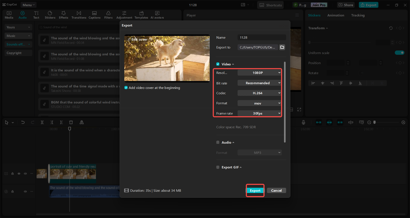Open the Bit rate dropdown showing Recommended
This screenshot has height=218, width=410.
[259, 83]
